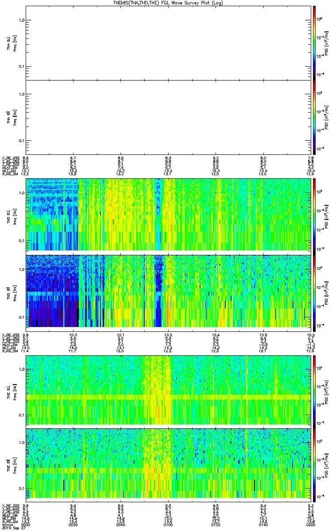332x531 pixels.
Task: Click inside the empty THA B-perpendicular panel
Action: point(168,42)
